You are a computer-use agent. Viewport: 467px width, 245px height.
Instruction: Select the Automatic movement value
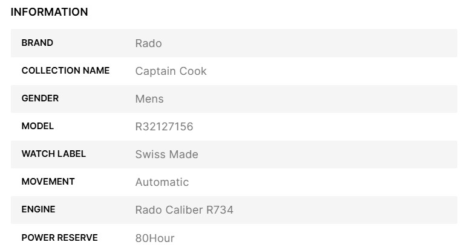tap(162, 182)
